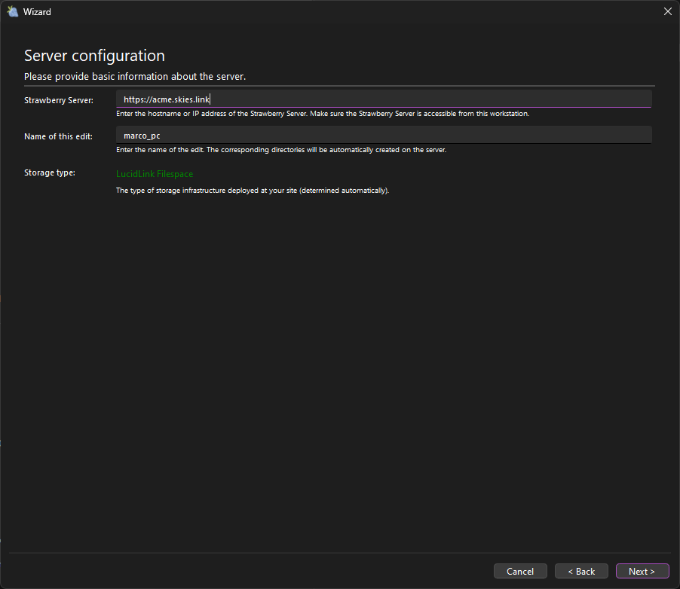Click the hostname or IP address hint text
The image size is (680, 589).
tap(323, 114)
